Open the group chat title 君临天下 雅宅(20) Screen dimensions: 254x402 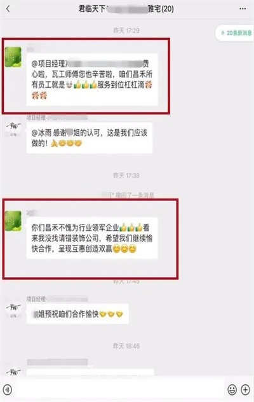point(126,10)
